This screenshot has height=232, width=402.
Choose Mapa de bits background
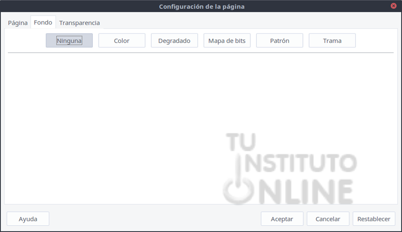click(227, 41)
